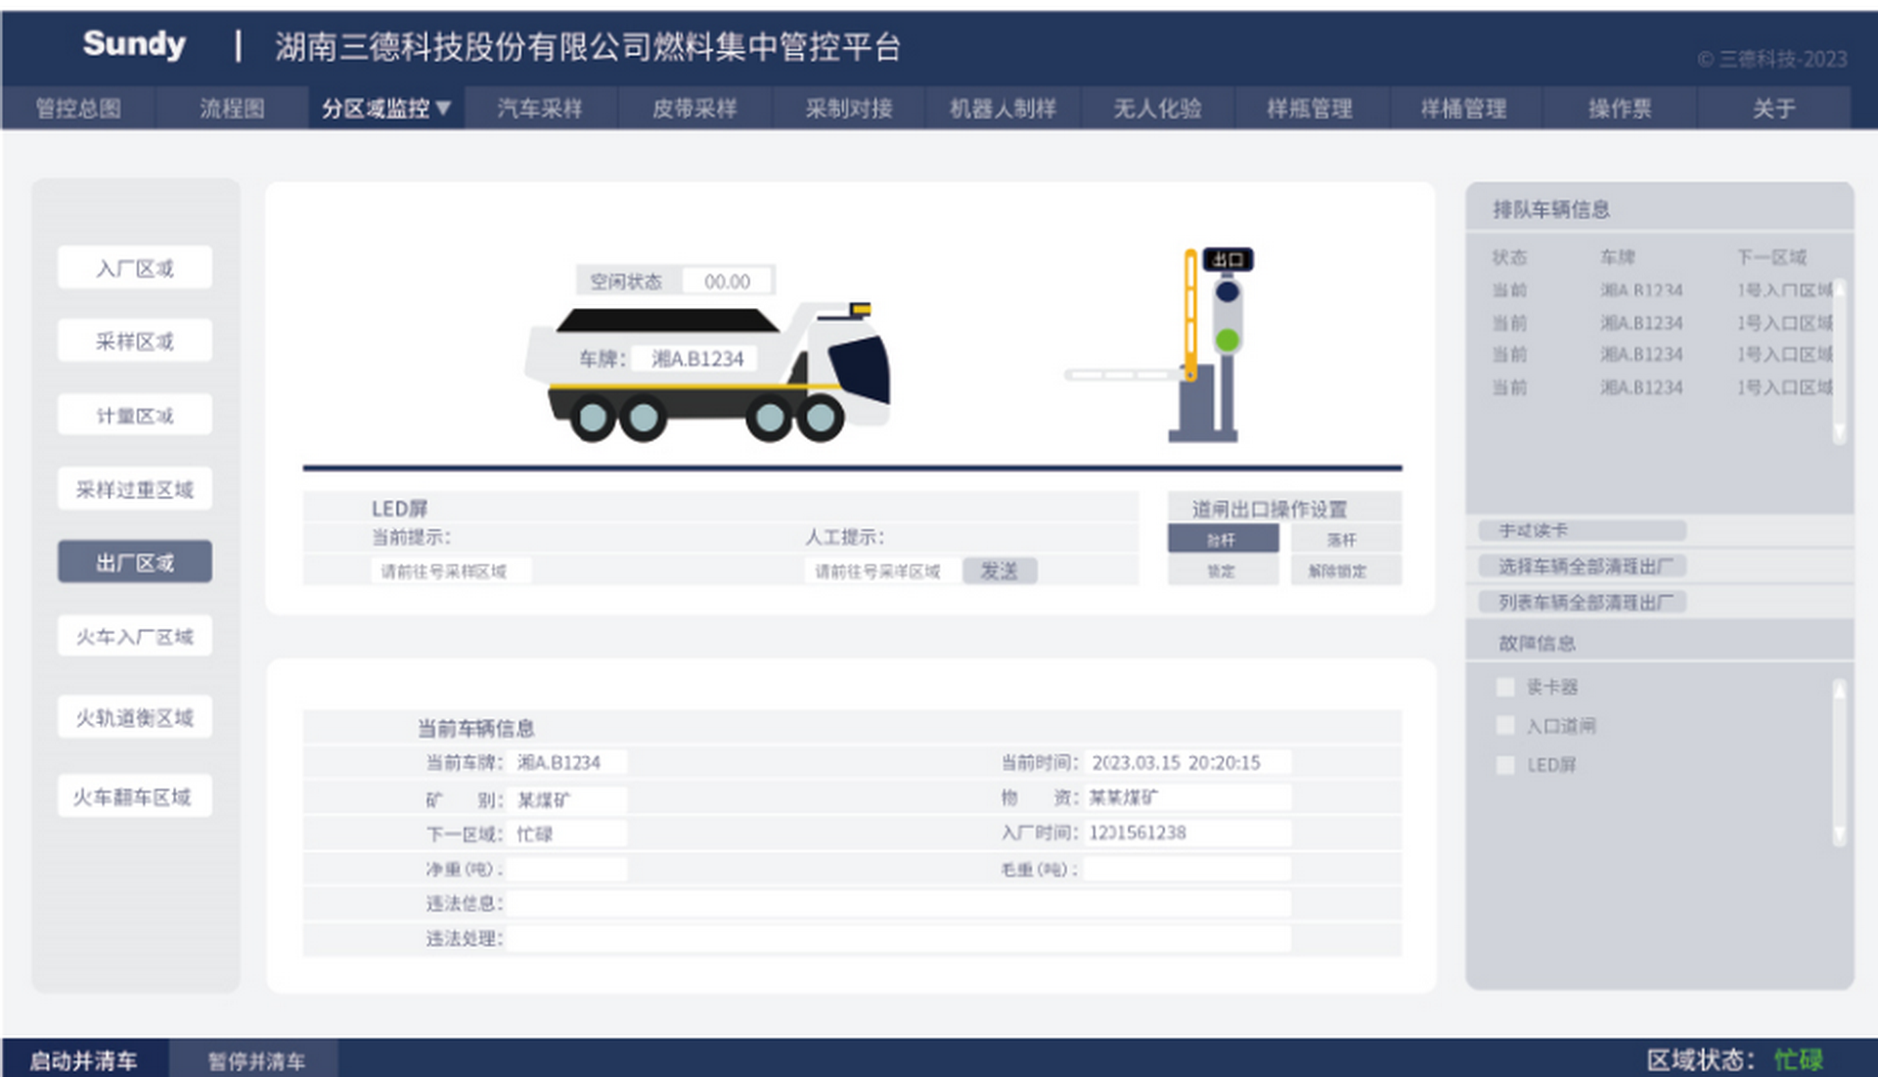Click the barrier gate arm
This screenshot has height=1077, width=1878.
1125,375
